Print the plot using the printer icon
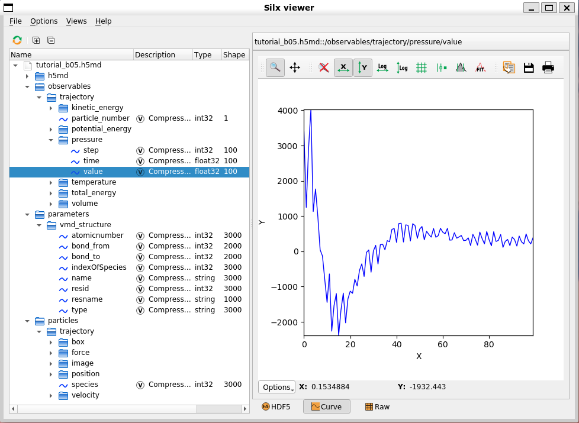Viewport: 579px width, 423px height. (x=548, y=68)
